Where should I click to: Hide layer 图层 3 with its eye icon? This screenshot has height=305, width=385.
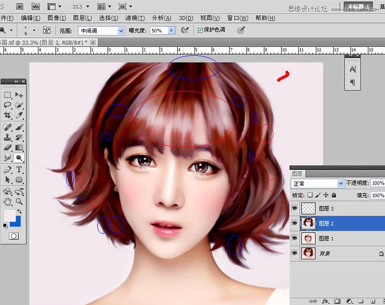pos(295,208)
